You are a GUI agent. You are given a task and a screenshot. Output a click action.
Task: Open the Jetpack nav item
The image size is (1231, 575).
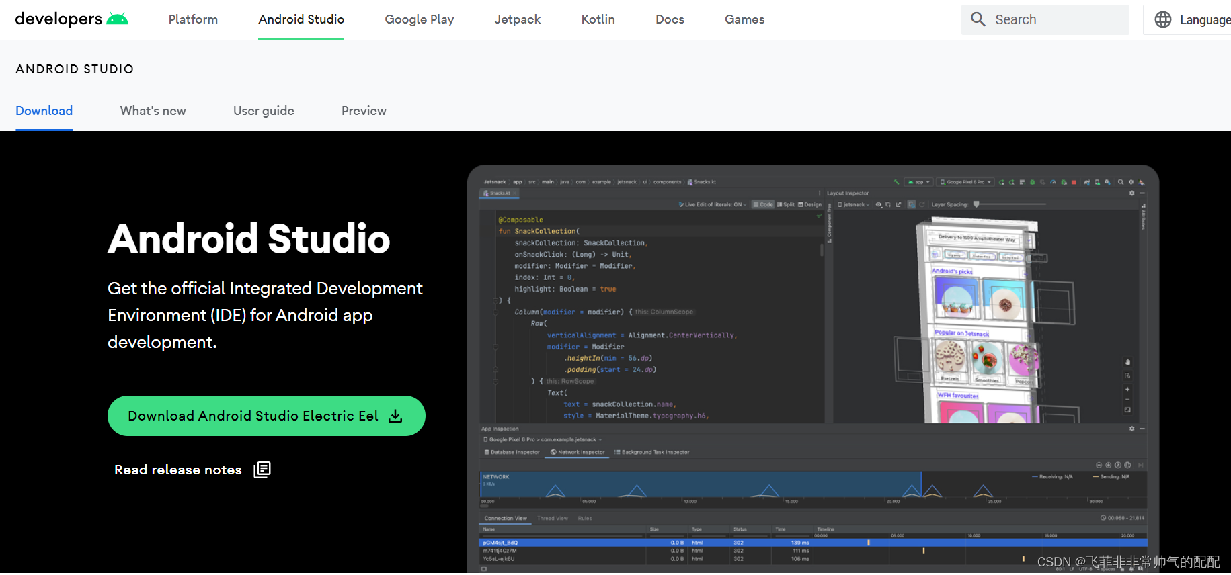518,19
